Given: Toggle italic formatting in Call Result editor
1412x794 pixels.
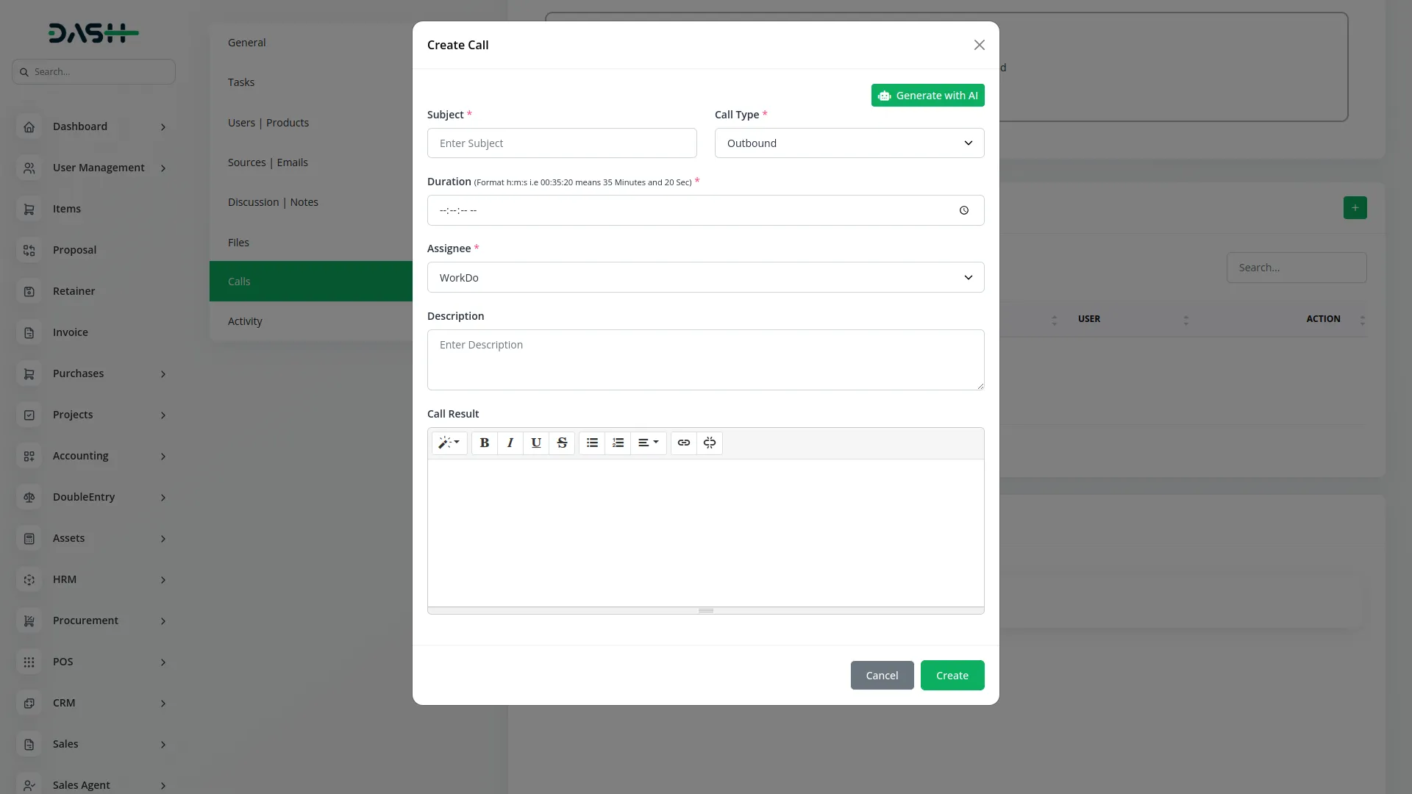Looking at the screenshot, I should point(510,443).
